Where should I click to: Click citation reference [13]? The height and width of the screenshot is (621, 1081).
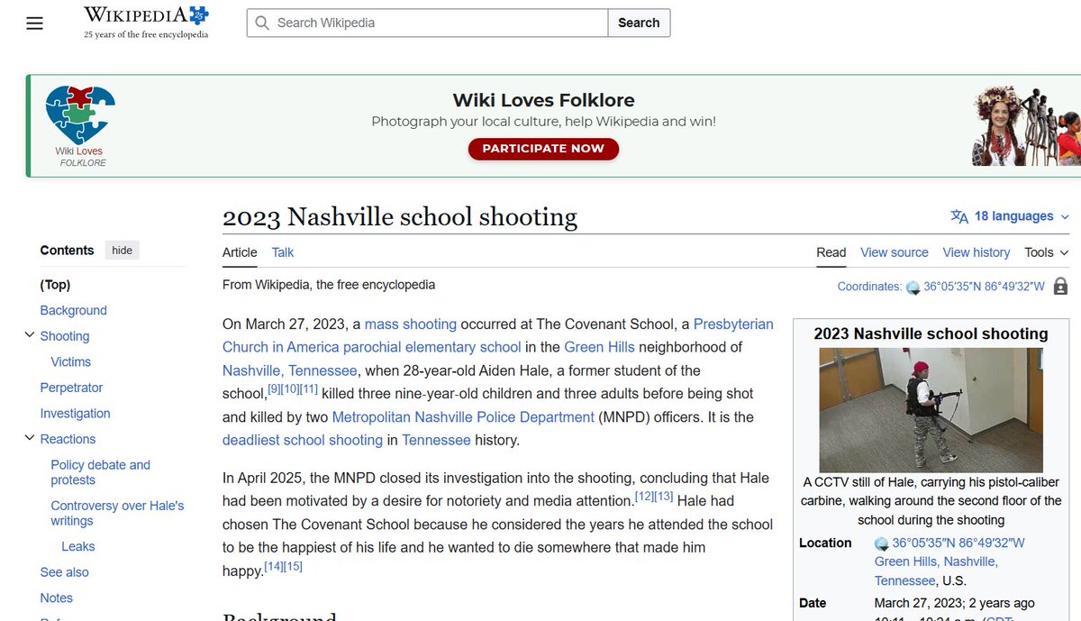(664, 496)
